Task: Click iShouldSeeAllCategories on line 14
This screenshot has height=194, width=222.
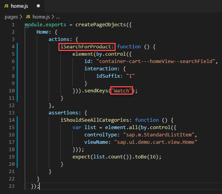Action: click(95, 120)
